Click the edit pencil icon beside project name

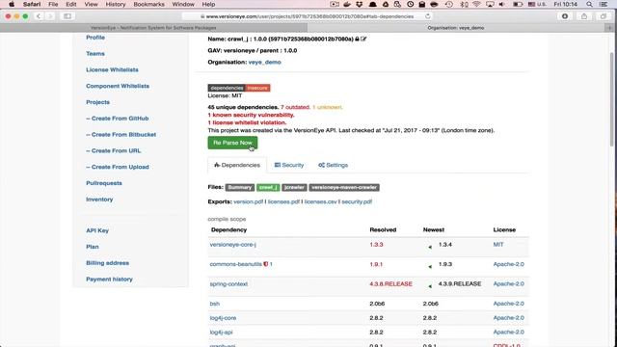pos(363,39)
